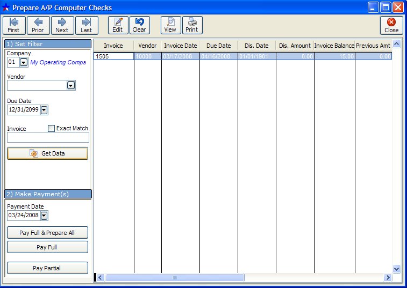This screenshot has height=288, width=407.
Task: Select discount date cell 01/01/1901
Action: [x=256, y=56]
